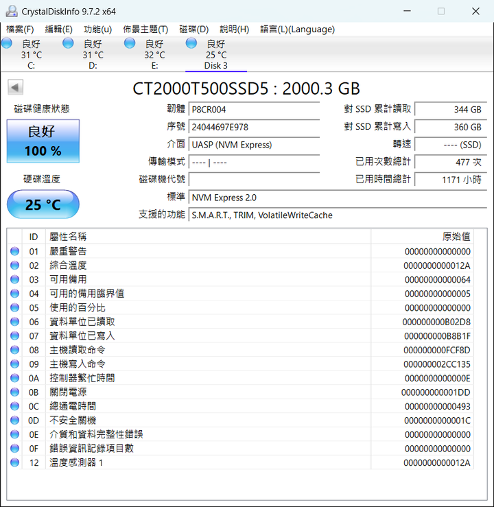Open the 檔案(F) menu
Viewport: 494px width, 507px height.
20,29
